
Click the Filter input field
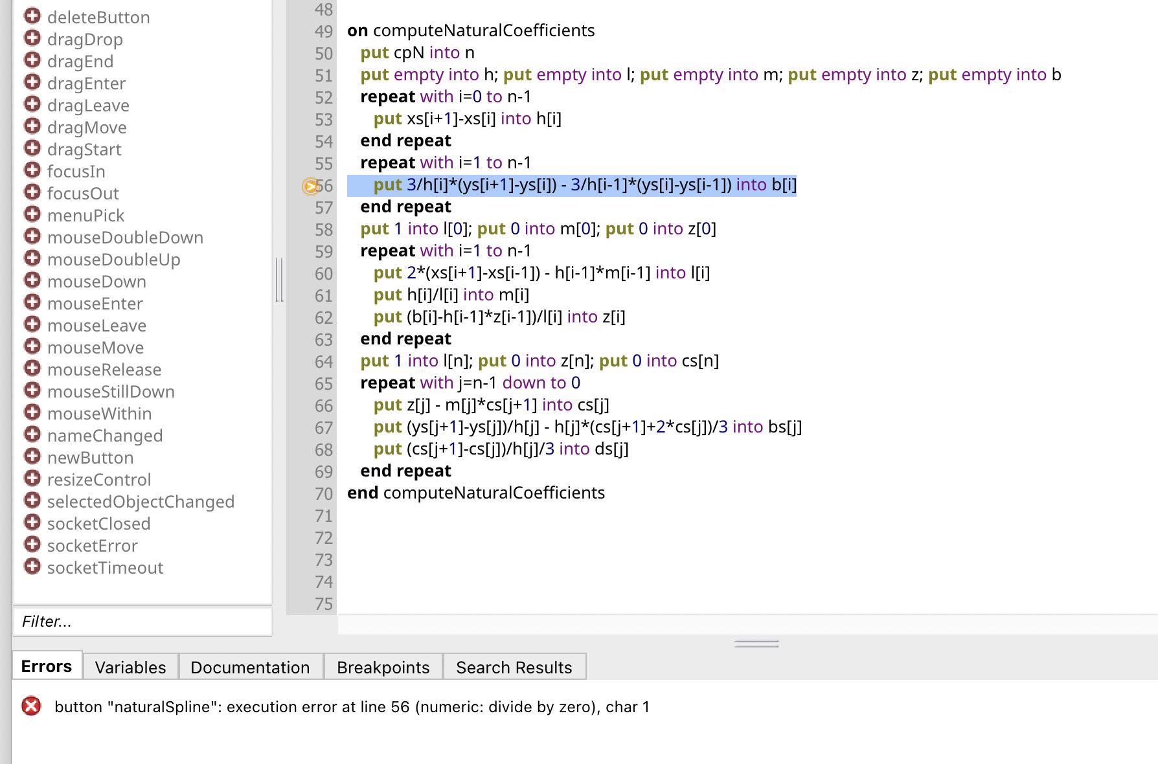tap(142, 622)
